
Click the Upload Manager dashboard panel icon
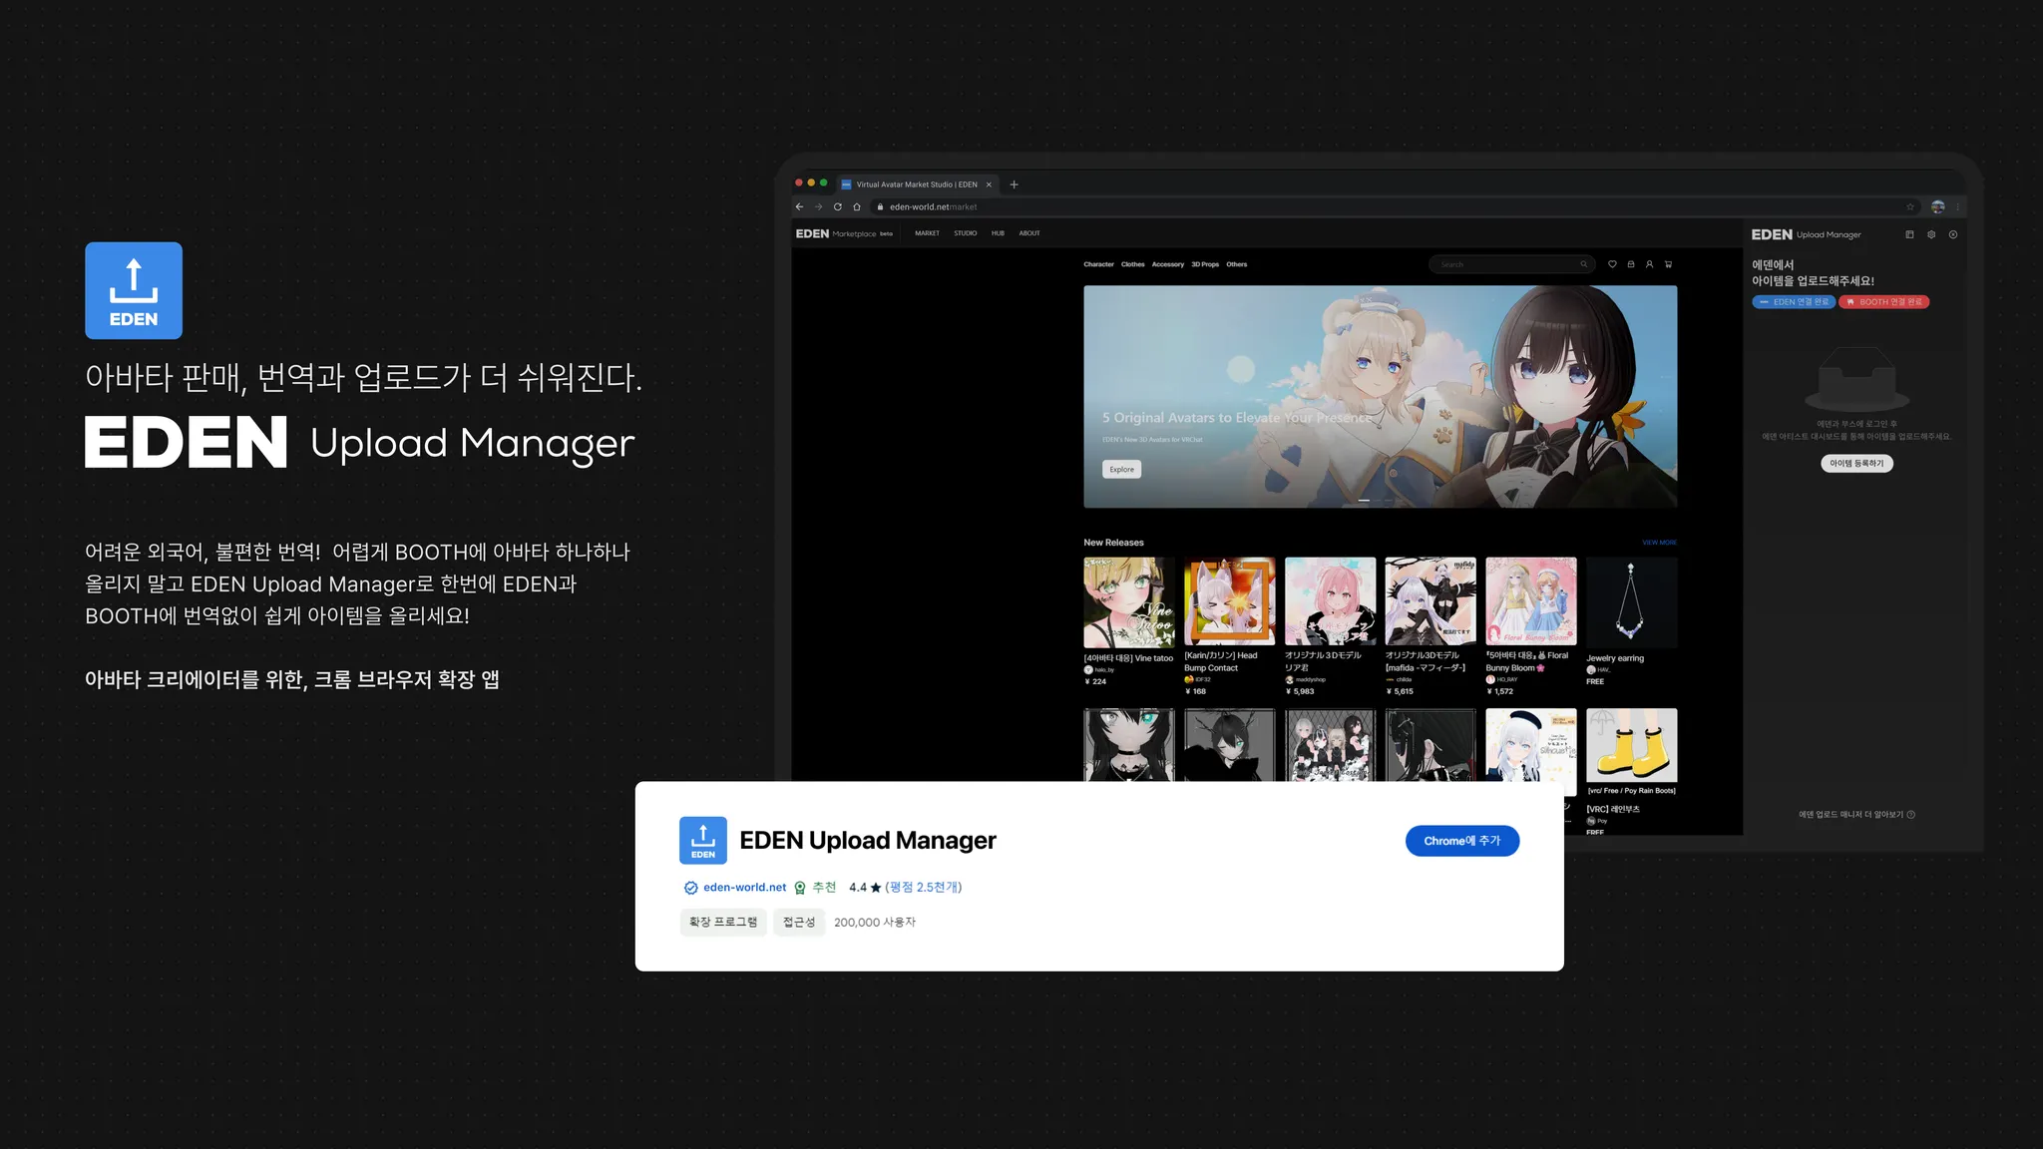click(1909, 234)
